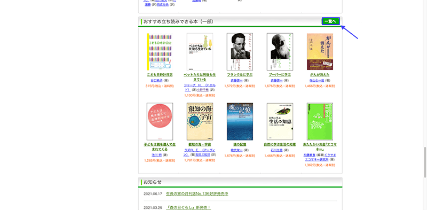Open the ブーバーに学ぶ title link
The height and width of the screenshot is (210, 427).
point(280,75)
